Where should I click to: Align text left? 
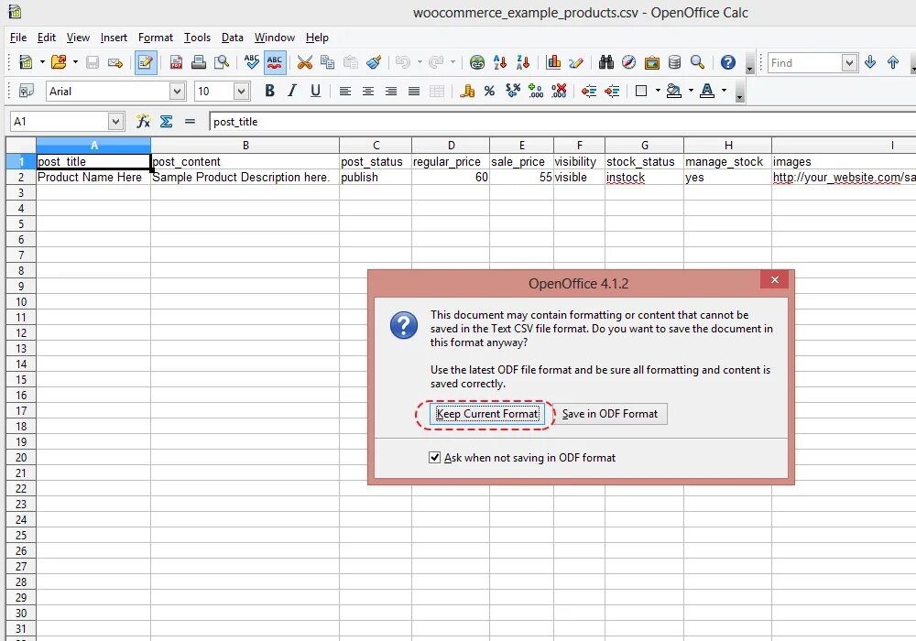[345, 91]
